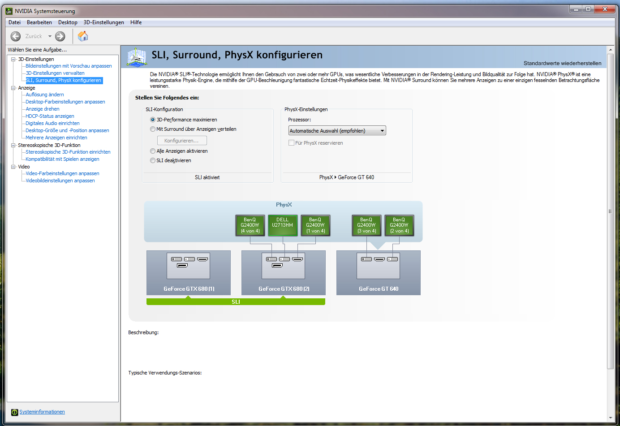620x426 pixels.
Task: Open HDCP-Status anzeigen page
Action: [50, 116]
